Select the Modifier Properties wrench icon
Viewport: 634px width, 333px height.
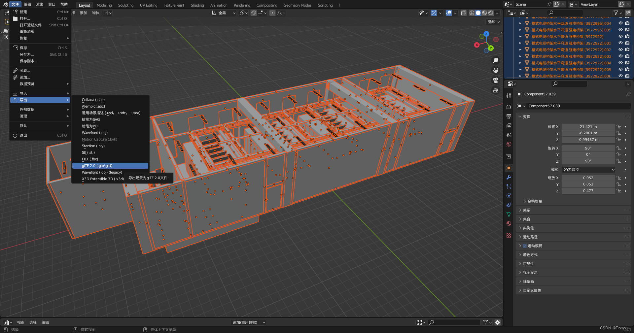(509, 177)
